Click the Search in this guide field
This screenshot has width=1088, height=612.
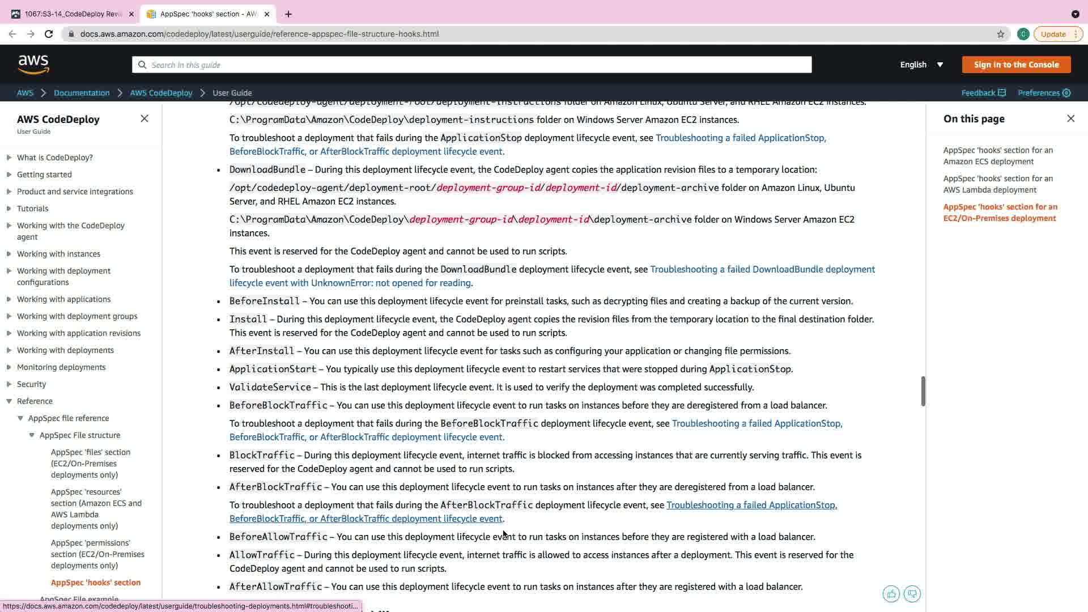click(471, 65)
